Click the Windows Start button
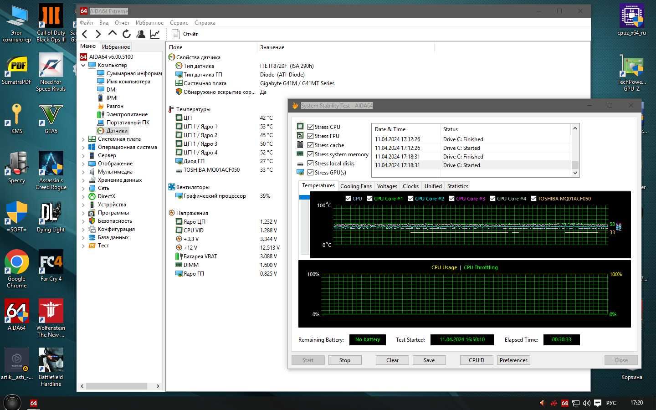 [x=12, y=403]
